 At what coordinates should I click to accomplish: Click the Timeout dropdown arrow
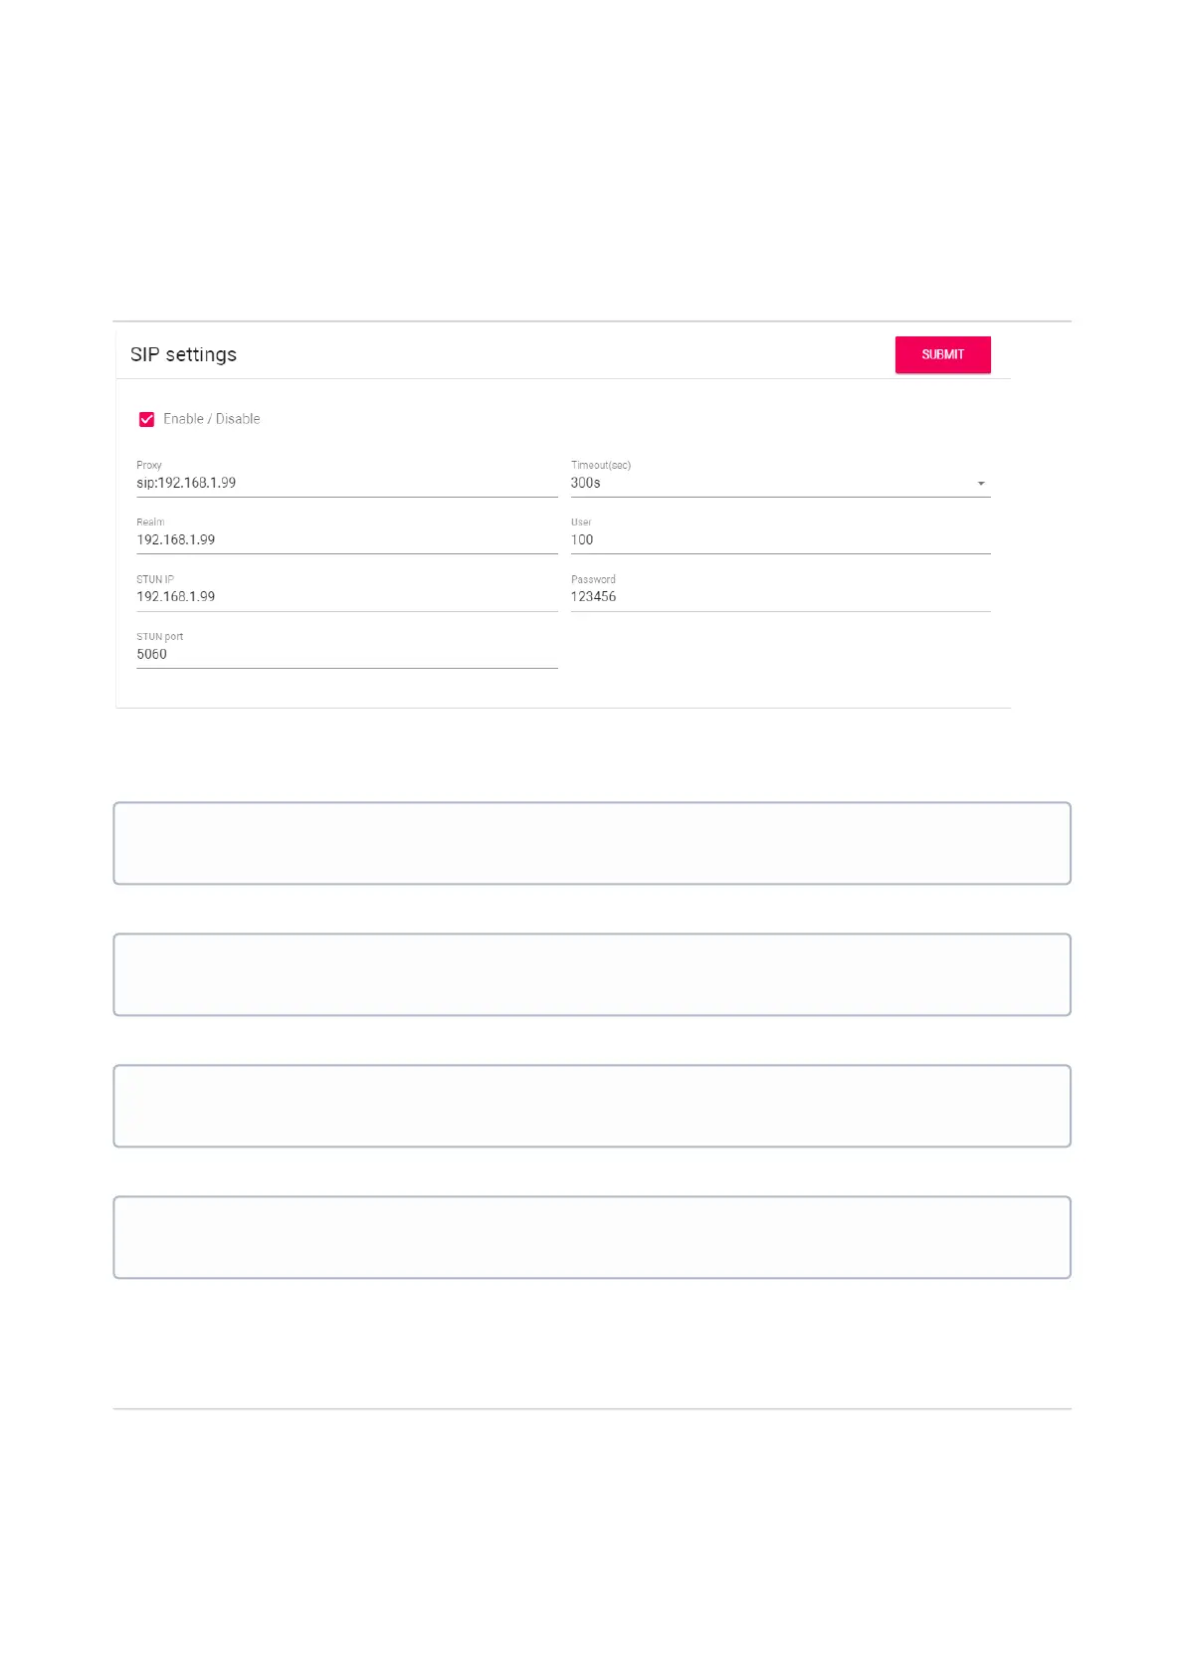(981, 484)
